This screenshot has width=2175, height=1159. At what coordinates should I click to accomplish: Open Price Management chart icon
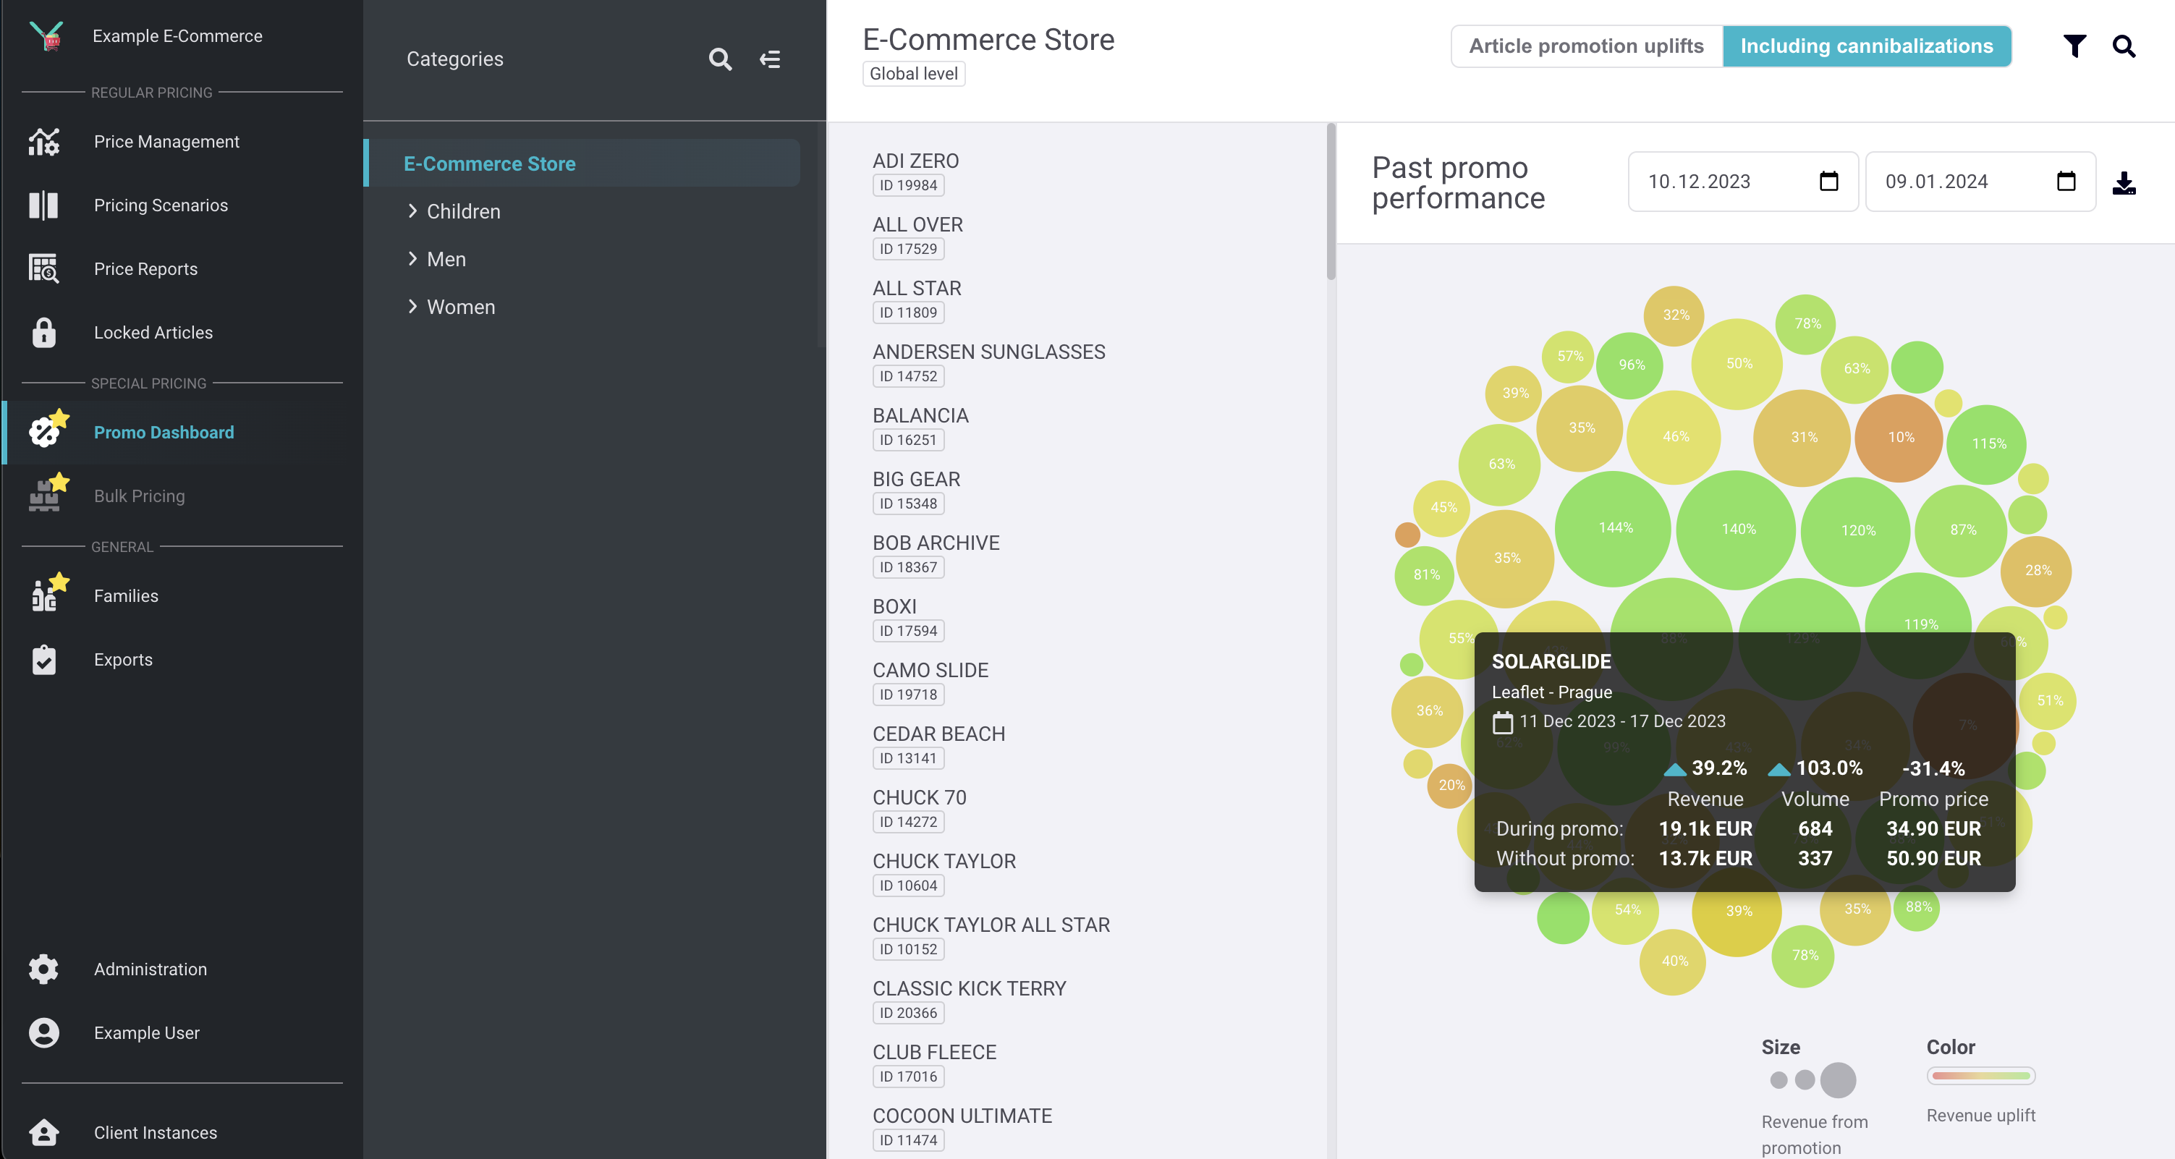[x=44, y=141]
